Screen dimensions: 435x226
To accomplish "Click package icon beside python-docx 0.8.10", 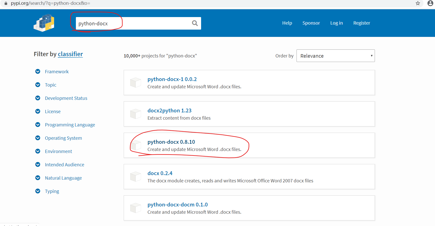I will pos(136,145).
